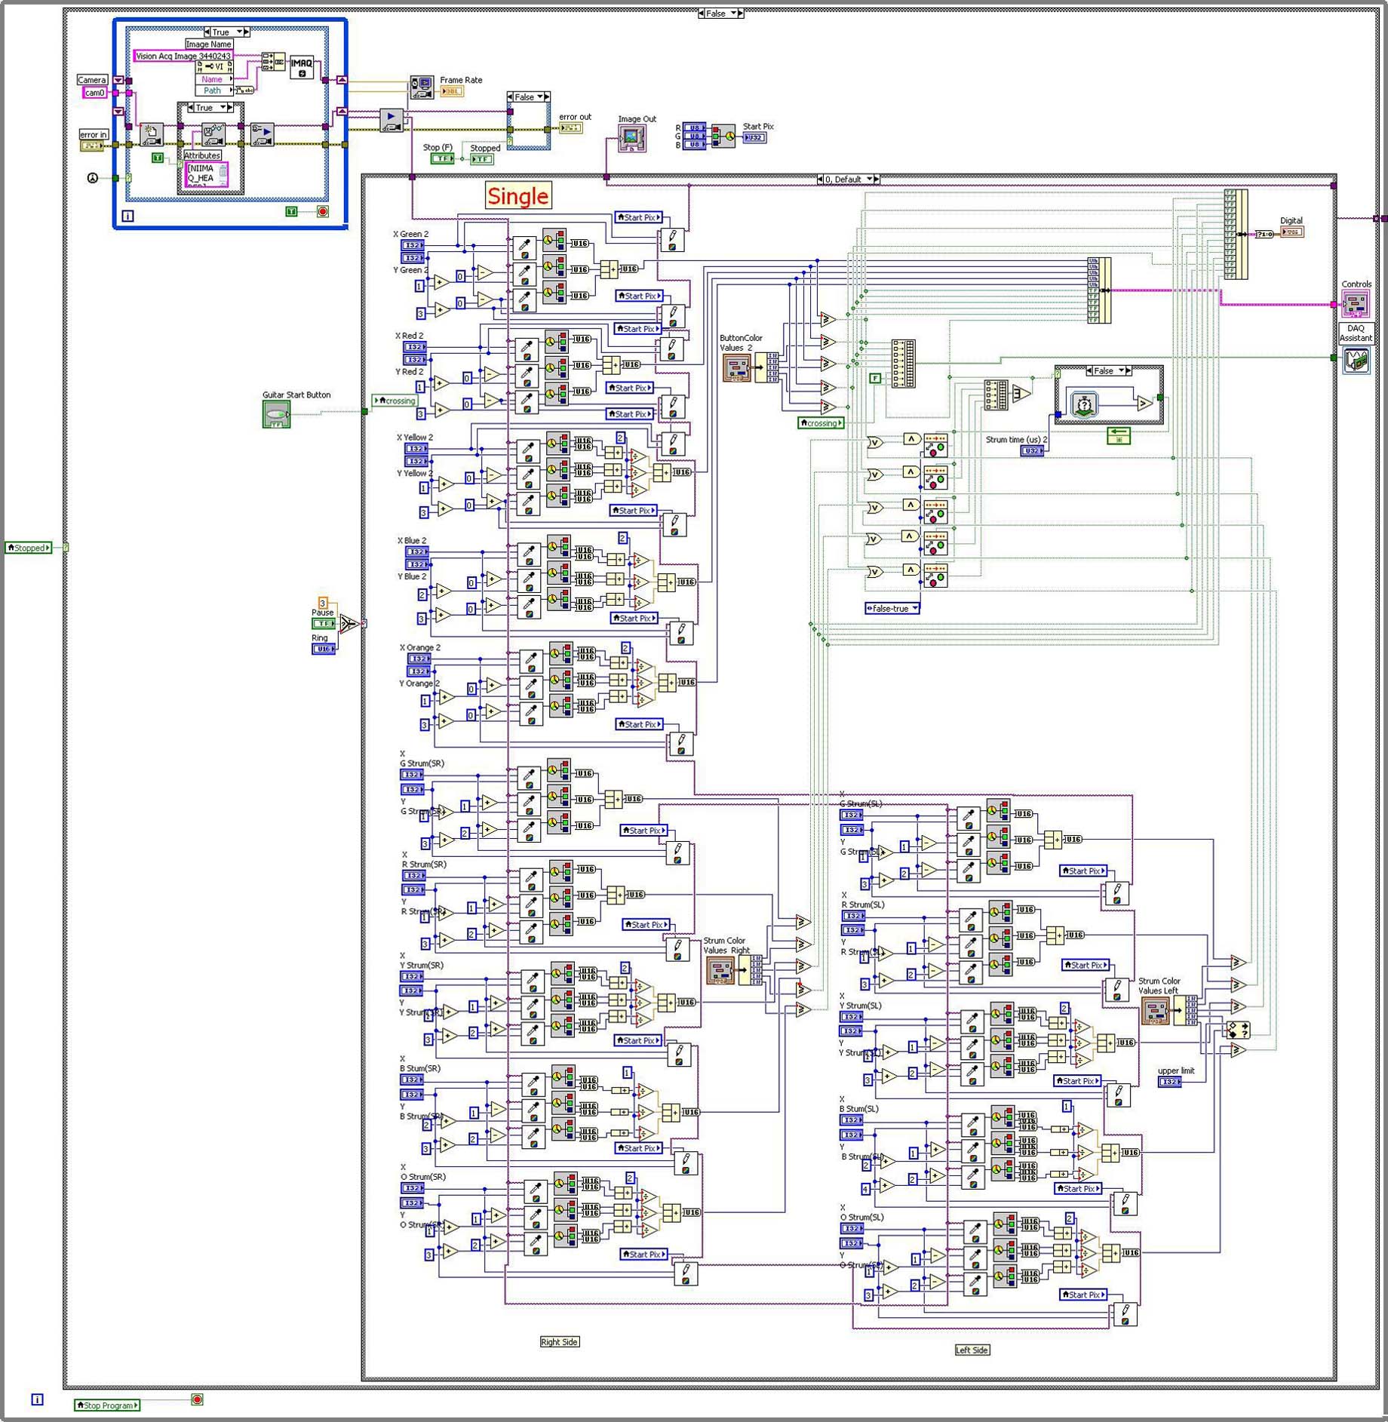Click the ButtonColor Values 2 cluster terminal
This screenshot has height=1422, width=1388.
pos(737,368)
